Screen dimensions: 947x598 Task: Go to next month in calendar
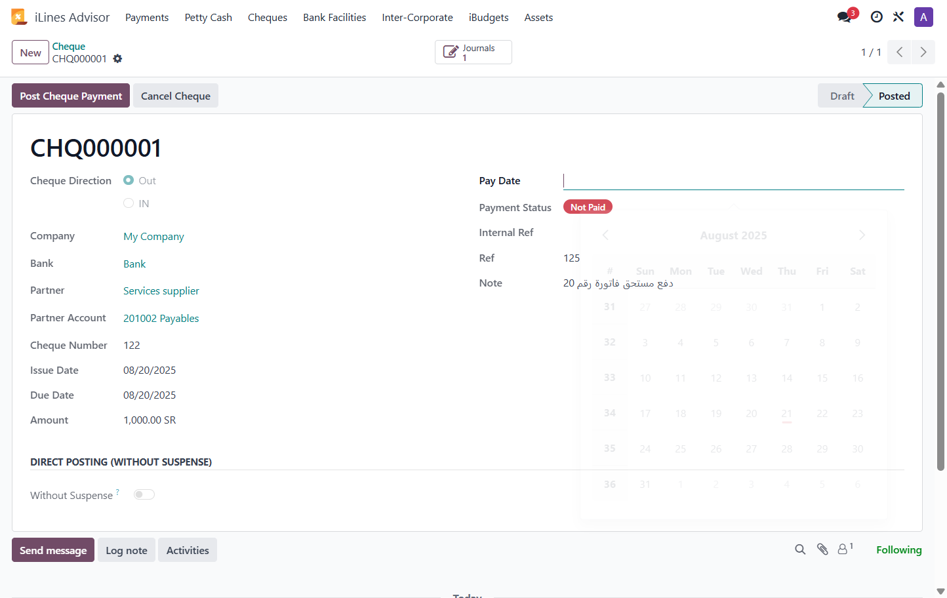[x=862, y=235]
